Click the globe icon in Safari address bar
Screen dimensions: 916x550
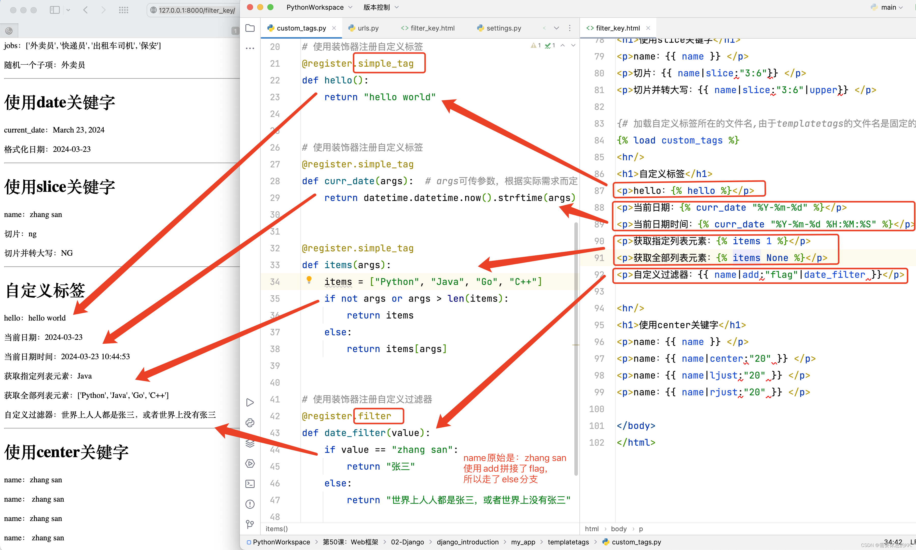click(154, 10)
